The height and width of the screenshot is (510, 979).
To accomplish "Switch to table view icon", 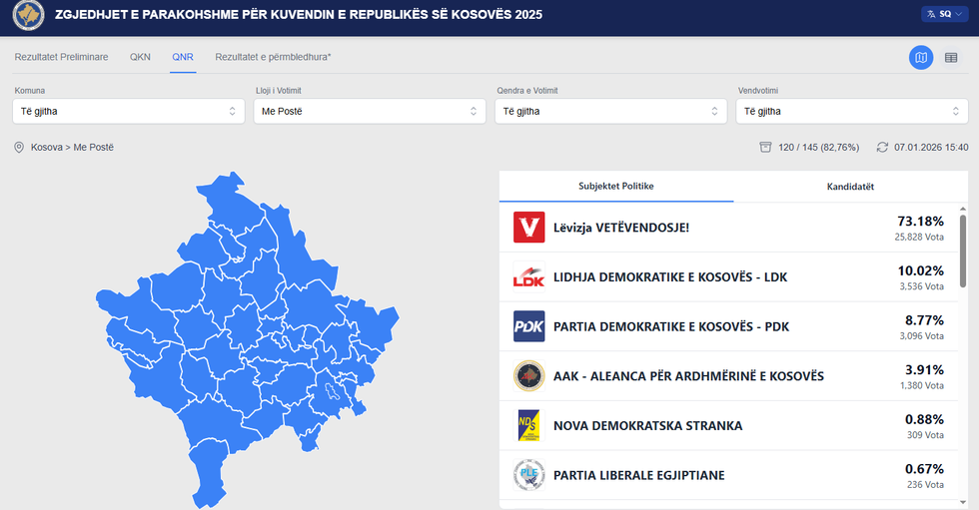I will [951, 58].
